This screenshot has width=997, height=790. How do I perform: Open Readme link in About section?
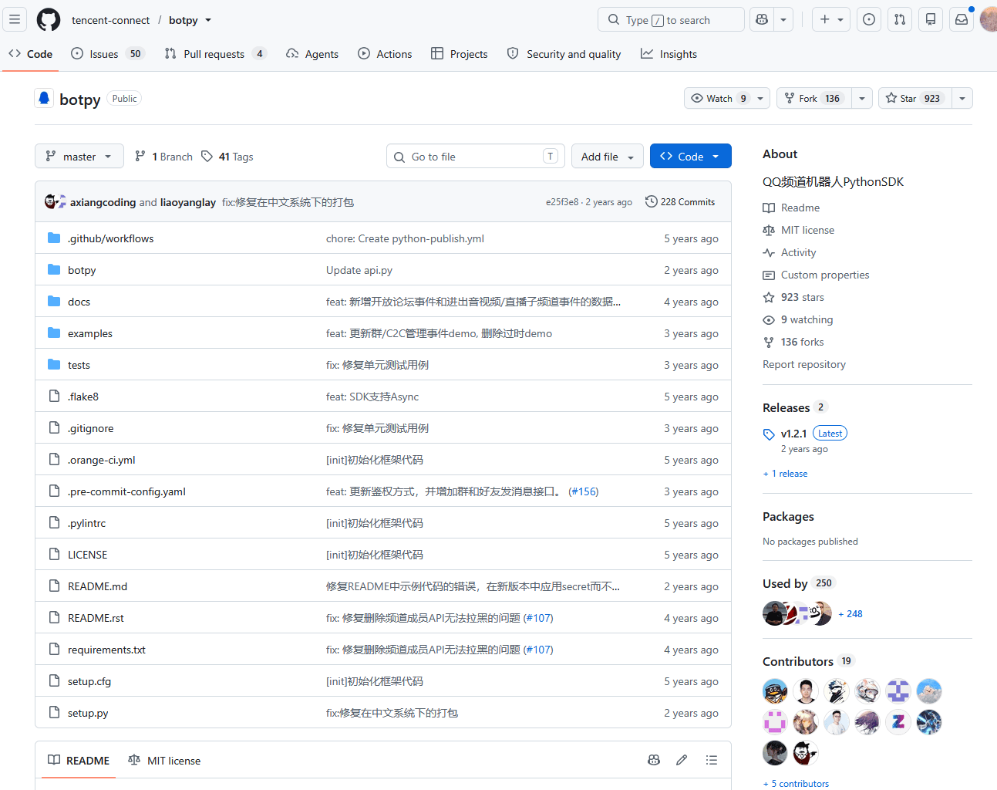click(x=791, y=208)
